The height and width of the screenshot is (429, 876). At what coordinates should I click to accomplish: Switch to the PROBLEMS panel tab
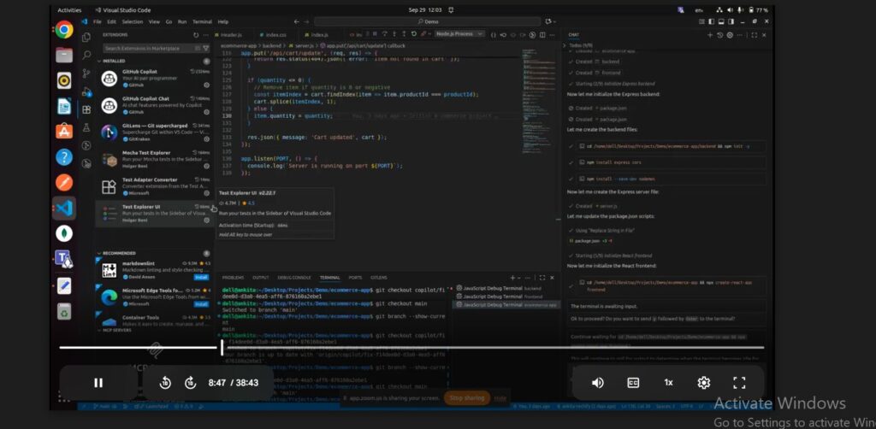[233, 278]
